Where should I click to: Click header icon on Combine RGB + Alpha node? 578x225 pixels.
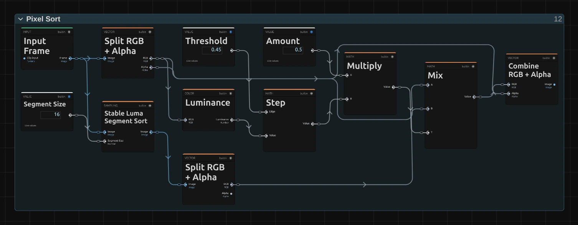click(554, 58)
